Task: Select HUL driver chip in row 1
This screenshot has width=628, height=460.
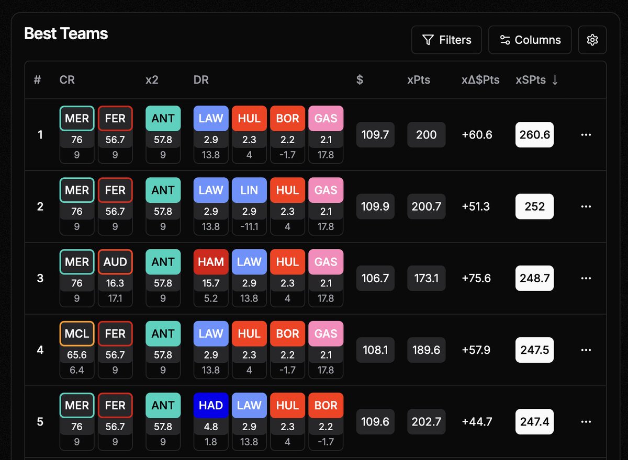Action: coord(249,119)
